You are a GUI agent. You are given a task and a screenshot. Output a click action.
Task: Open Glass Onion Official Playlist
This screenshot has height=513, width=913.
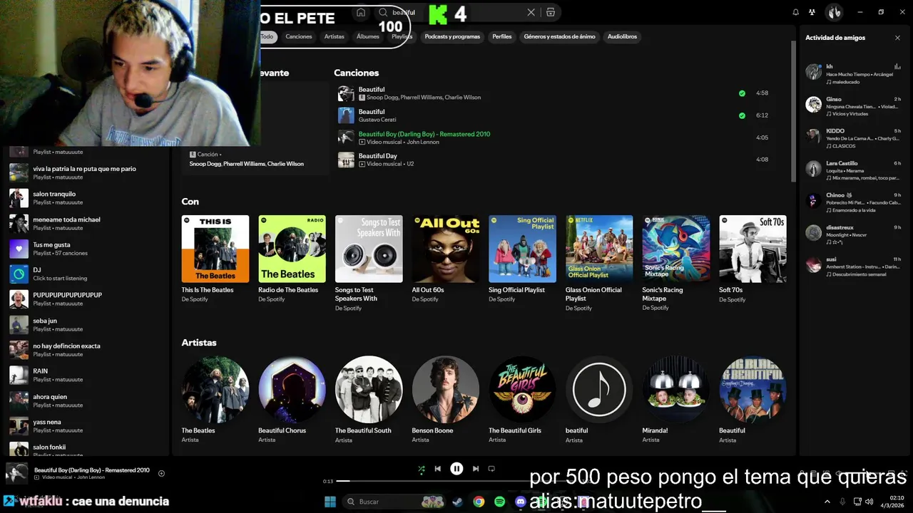coord(599,264)
